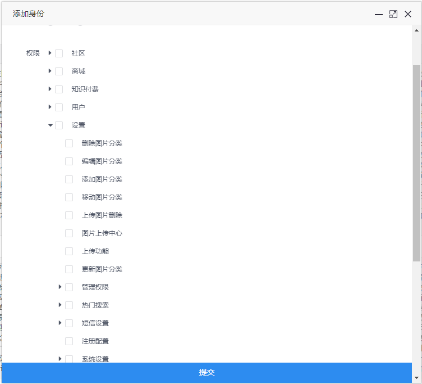Viewport: 422px width, 384px height.
Task: Tick the 管理权限 checkbox
Action: coord(69,287)
